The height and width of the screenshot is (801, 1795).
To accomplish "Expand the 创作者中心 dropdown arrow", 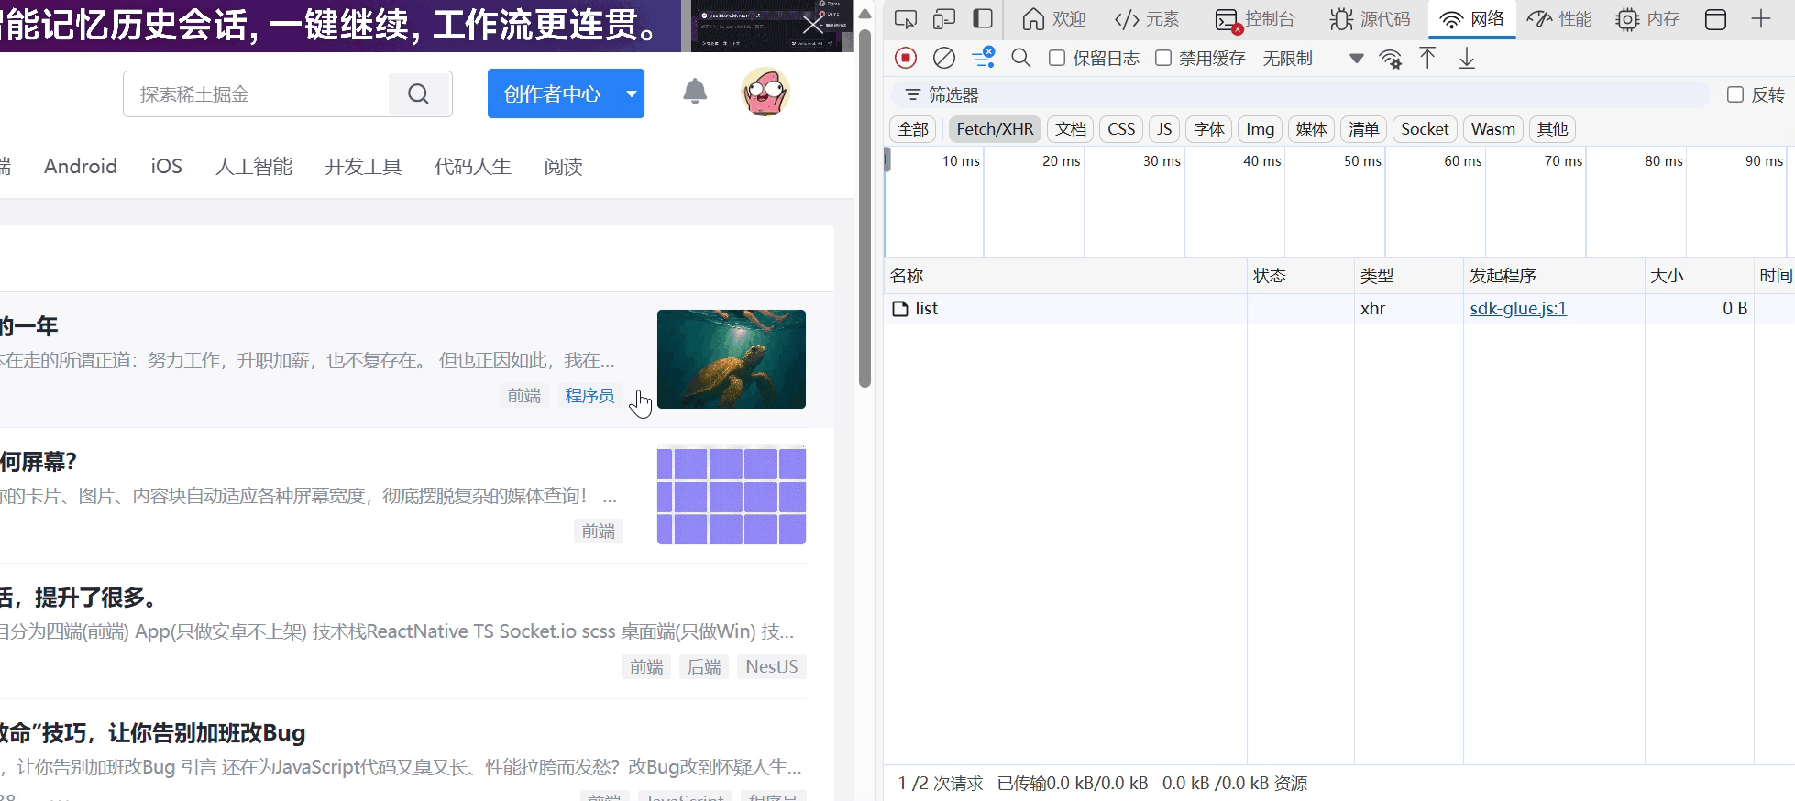I will (632, 94).
